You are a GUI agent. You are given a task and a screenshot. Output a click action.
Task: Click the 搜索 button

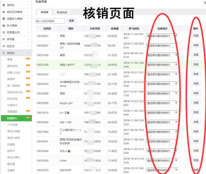coord(71,21)
